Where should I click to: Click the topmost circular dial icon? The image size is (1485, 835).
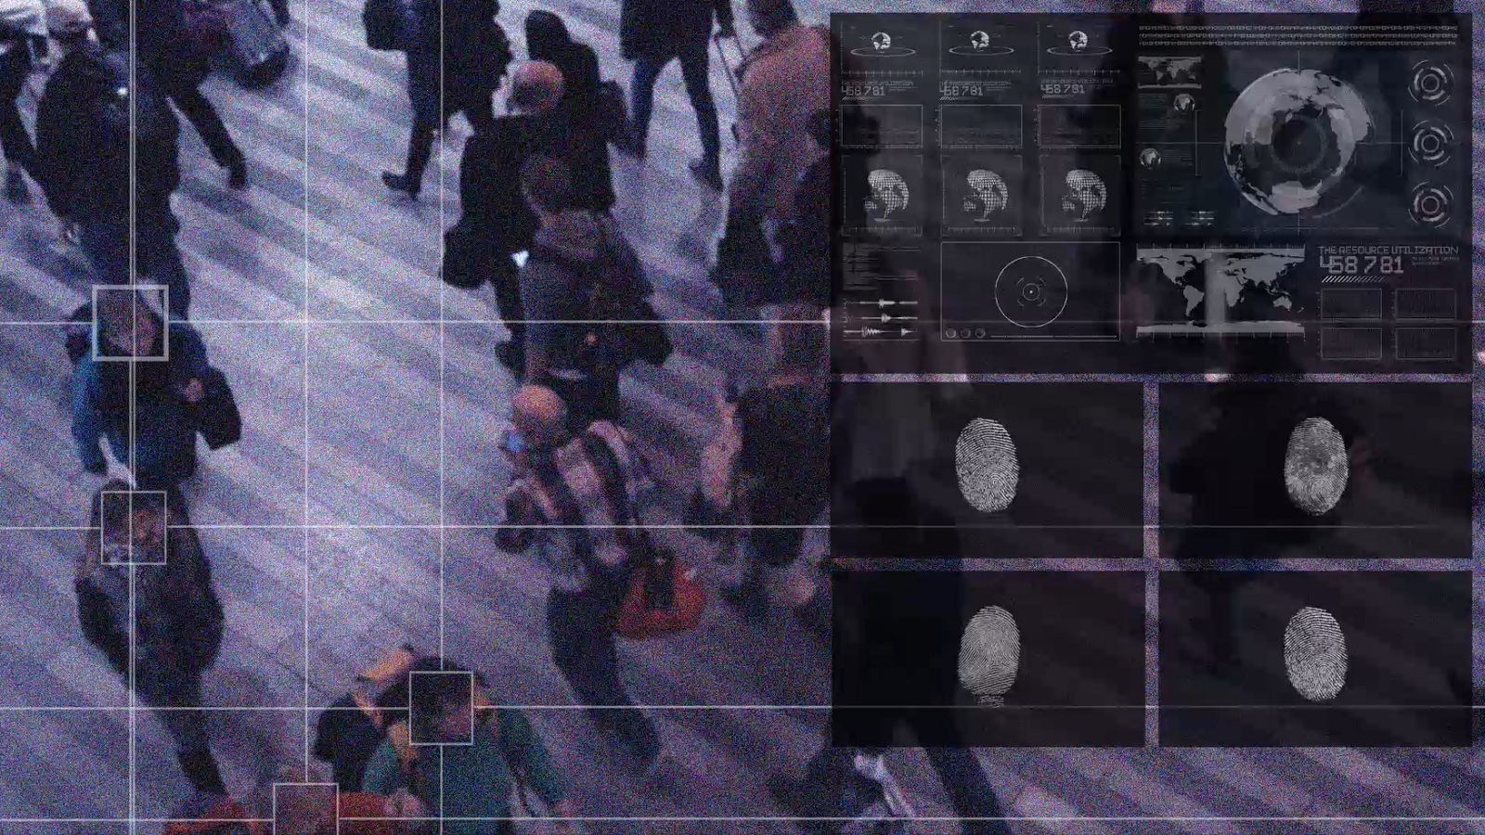pyautogui.click(x=1429, y=83)
